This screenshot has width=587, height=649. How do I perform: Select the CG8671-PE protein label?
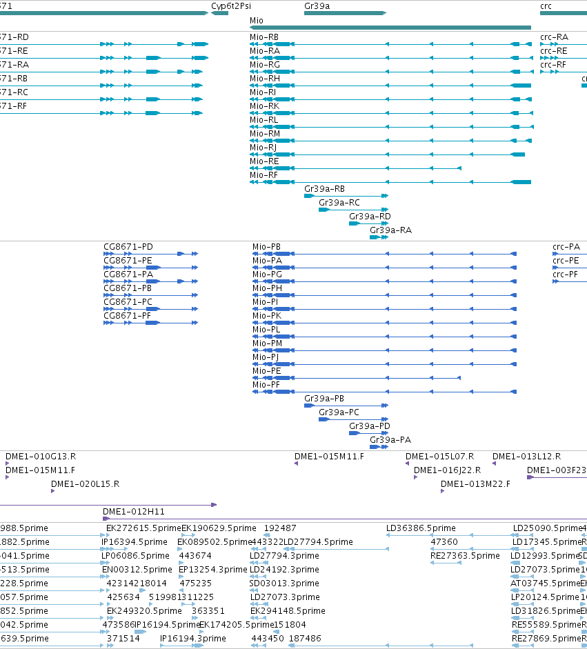[128, 261]
